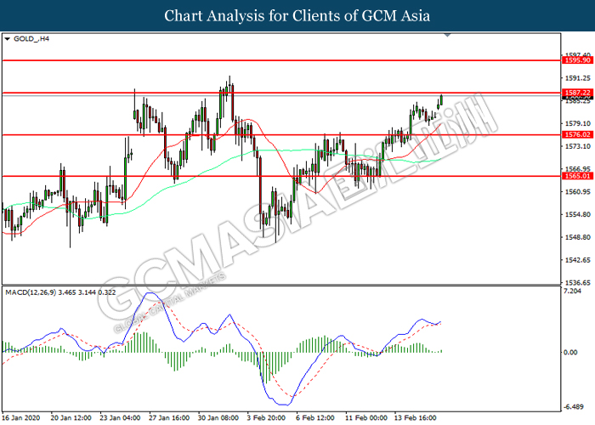Screen dimensions: 595x425
Task: Click the red 1576.02 price label
Action: point(577,134)
